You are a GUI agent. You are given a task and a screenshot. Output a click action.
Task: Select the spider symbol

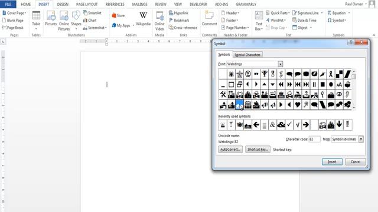point(231,74)
